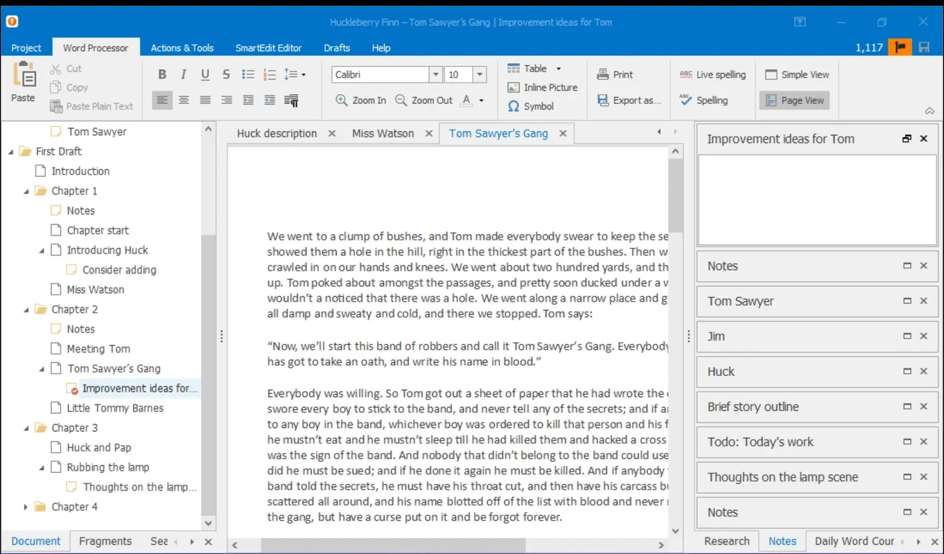Image resolution: width=944 pixels, height=554 pixels.
Task: Open the line spacing dropdown arrow
Action: pyautogui.click(x=304, y=75)
